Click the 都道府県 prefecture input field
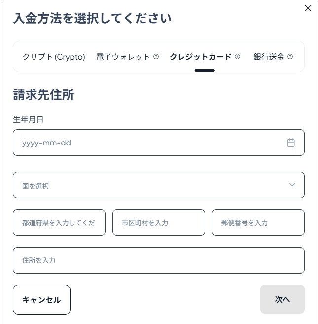The image size is (318, 324). (59, 222)
